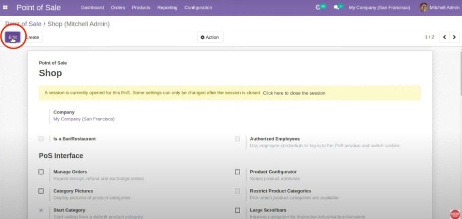Go to the next record arrow
The height and width of the screenshot is (219, 462).
tap(454, 37)
